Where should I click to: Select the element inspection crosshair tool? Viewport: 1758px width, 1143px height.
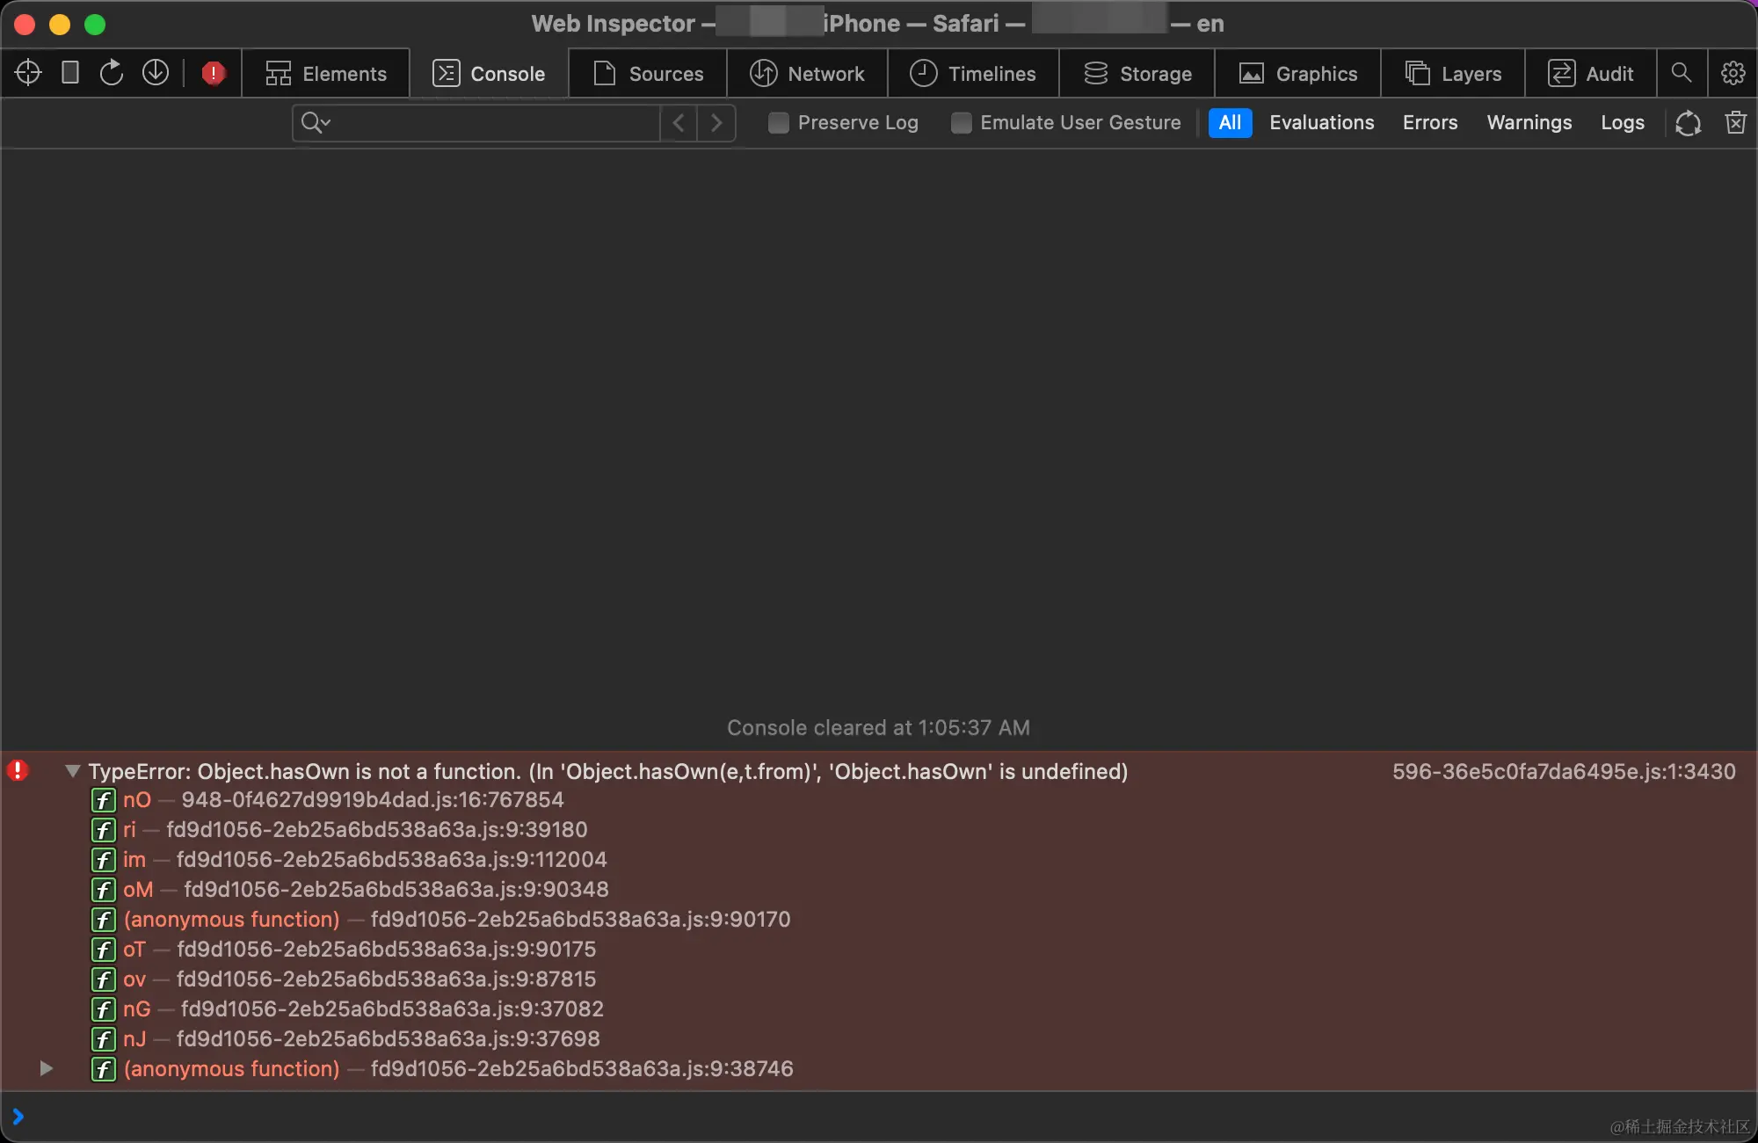27,73
